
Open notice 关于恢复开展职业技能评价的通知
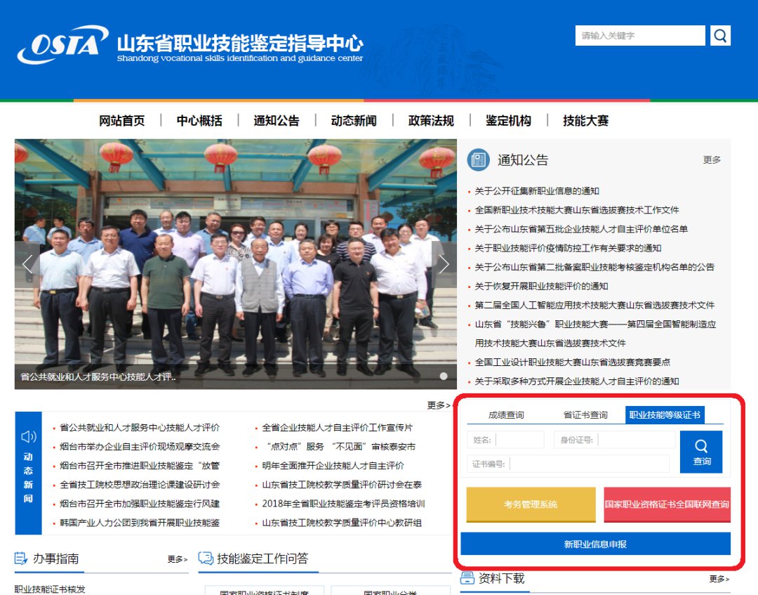pos(541,287)
